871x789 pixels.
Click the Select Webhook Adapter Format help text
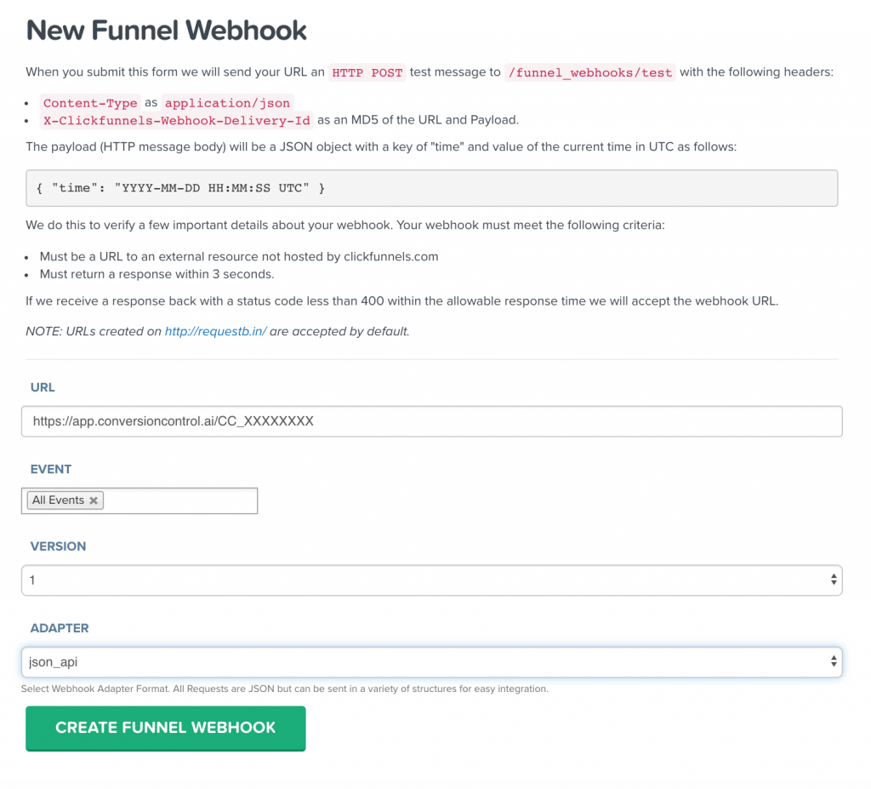(285, 689)
